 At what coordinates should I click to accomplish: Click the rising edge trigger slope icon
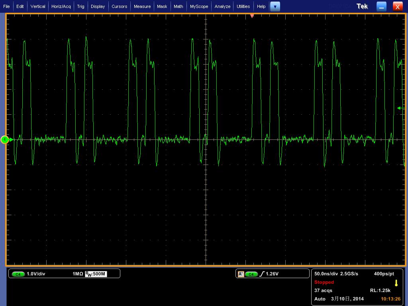tap(262, 274)
